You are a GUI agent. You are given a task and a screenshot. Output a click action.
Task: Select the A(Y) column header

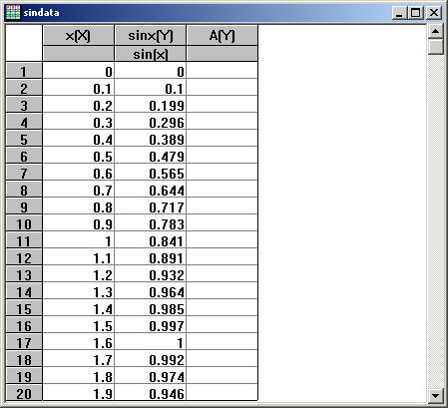pos(223,35)
